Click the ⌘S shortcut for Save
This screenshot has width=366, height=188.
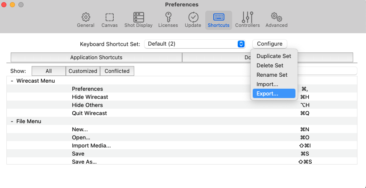pos(305,154)
